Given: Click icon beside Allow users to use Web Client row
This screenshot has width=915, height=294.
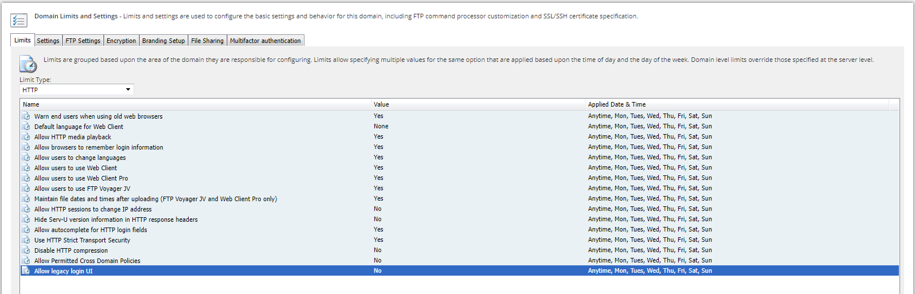Looking at the screenshot, I should coord(26,168).
